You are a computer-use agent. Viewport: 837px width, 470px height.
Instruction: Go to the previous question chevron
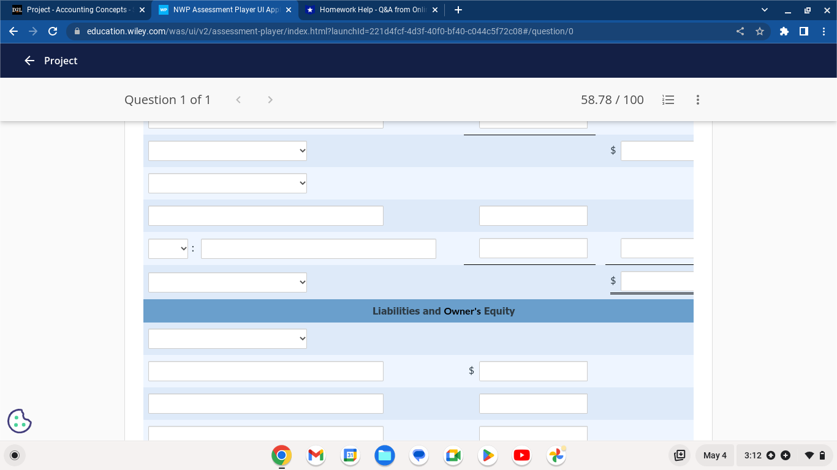(x=238, y=100)
